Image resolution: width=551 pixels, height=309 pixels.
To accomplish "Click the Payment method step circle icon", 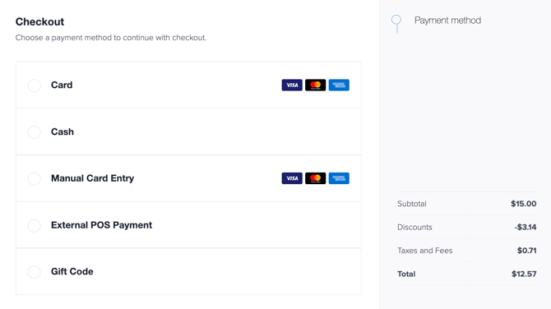I will [x=396, y=20].
